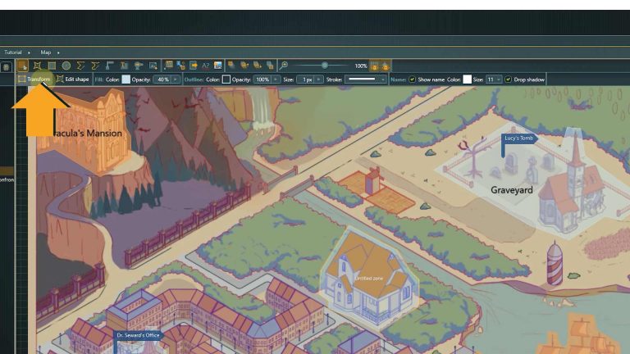Expand the arrow next to Map
Screen dimensions: 630x354
pyautogui.click(x=58, y=52)
